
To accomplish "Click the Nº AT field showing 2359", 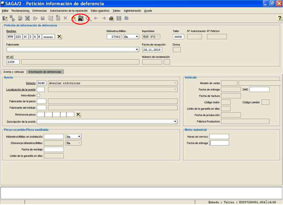I will (x=13, y=62).
